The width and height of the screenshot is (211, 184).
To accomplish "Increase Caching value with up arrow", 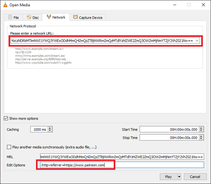I will point(50,128).
